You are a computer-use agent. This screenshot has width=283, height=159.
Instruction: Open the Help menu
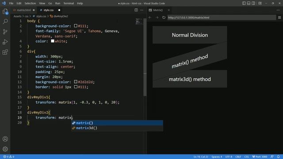click(80, 3)
